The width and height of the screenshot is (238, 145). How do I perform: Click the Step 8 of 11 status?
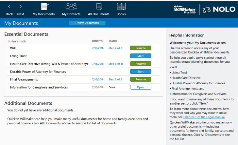point(116,64)
